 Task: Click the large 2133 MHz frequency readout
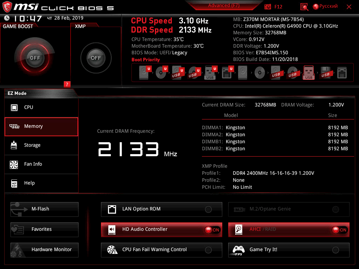137,149
